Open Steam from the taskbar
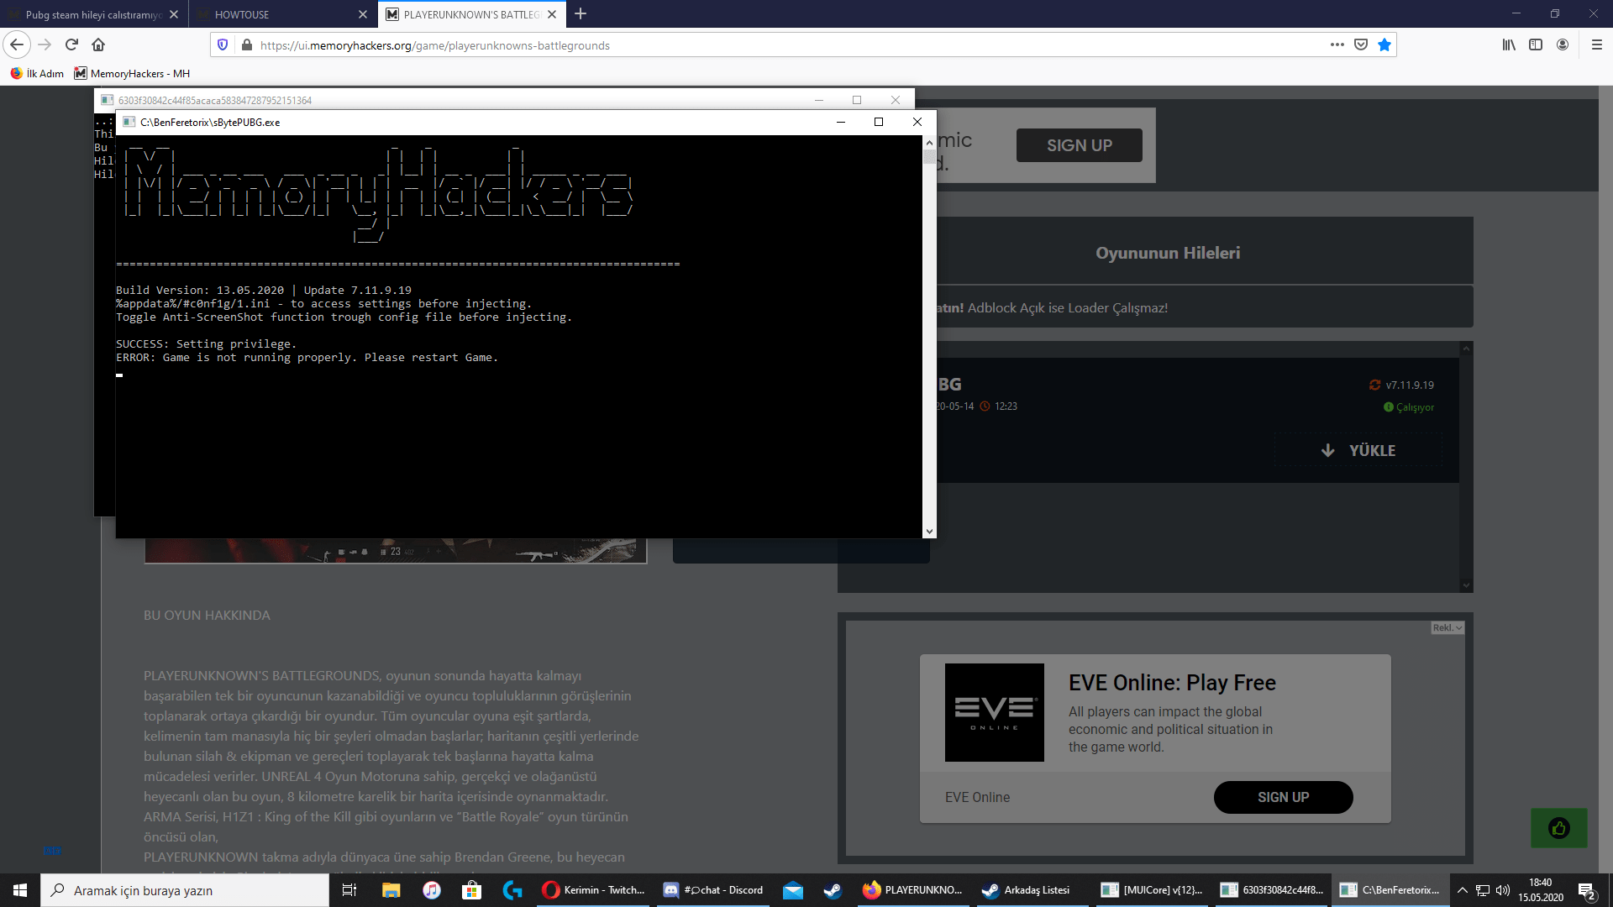 tap(833, 890)
